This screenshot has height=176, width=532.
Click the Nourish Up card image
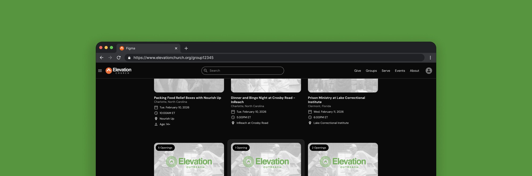[x=189, y=85]
